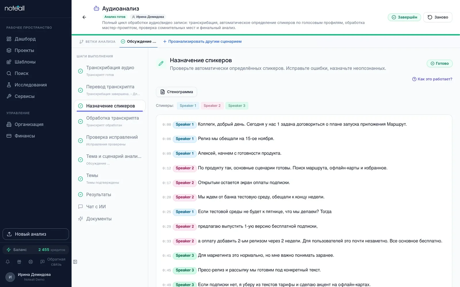Screen dimensions: 460x287
Task: Open help lifebuoy icon in sidebar footer
Action: pyautogui.click(x=31, y=262)
